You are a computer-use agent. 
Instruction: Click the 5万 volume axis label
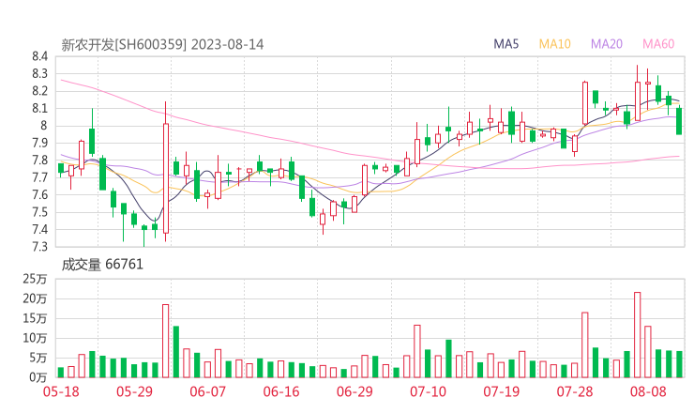pyautogui.click(x=38, y=358)
